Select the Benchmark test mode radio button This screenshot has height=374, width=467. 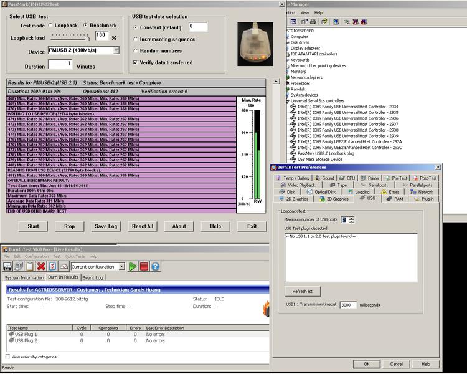click(x=85, y=26)
